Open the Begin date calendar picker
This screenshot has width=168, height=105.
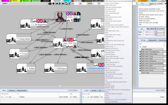point(143,32)
